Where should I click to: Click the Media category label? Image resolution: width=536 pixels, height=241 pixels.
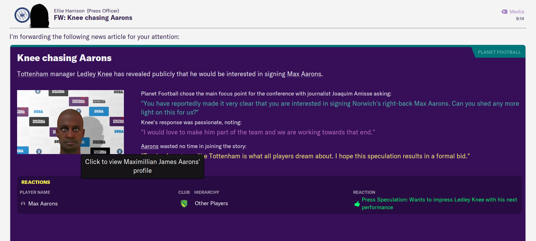[x=517, y=12]
